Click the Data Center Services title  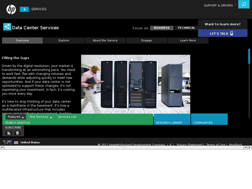pos(35,28)
